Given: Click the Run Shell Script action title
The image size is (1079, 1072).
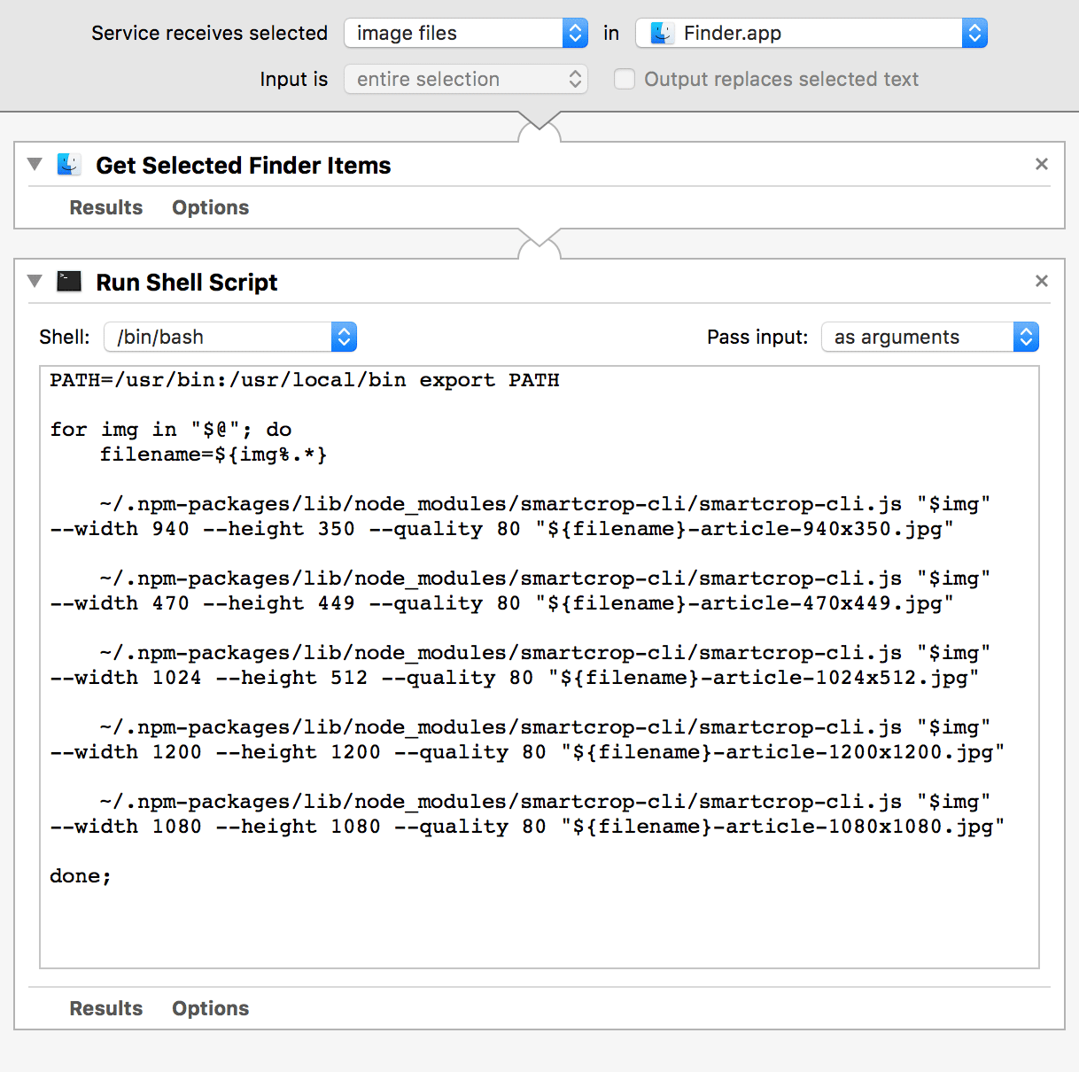Looking at the screenshot, I should [187, 282].
